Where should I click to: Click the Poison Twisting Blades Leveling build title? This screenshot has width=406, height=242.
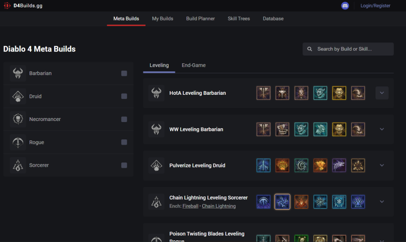pyautogui.click(x=206, y=237)
